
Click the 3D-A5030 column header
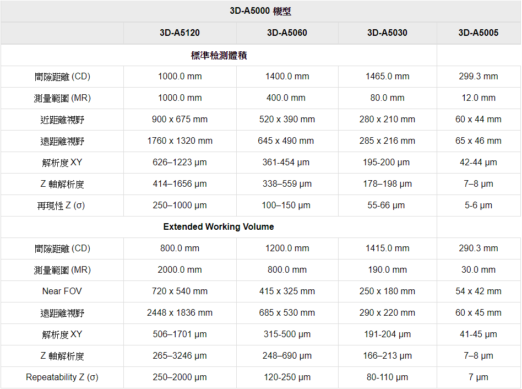387,33
